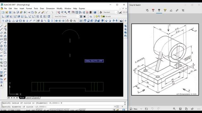Select the Fillet modify tool
This screenshot has width=202, height=113.
5,76
